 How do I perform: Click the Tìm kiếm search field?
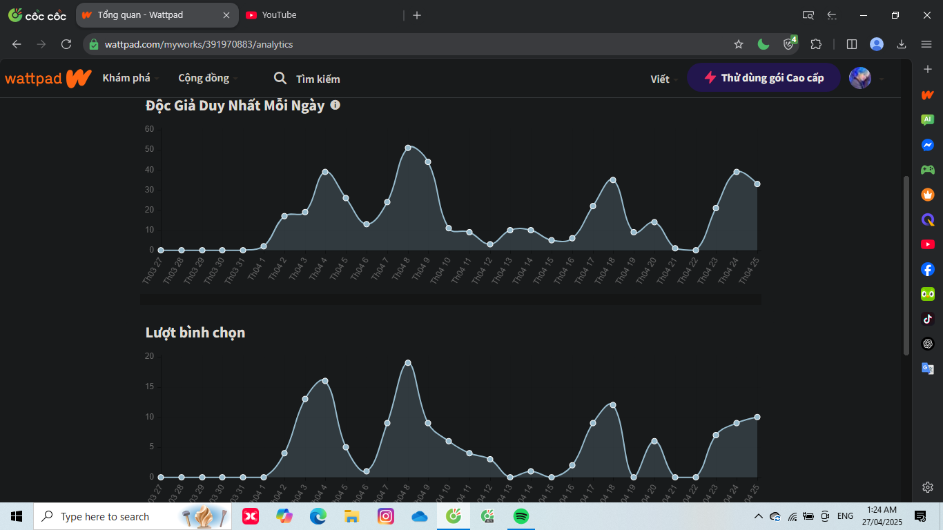(x=318, y=79)
